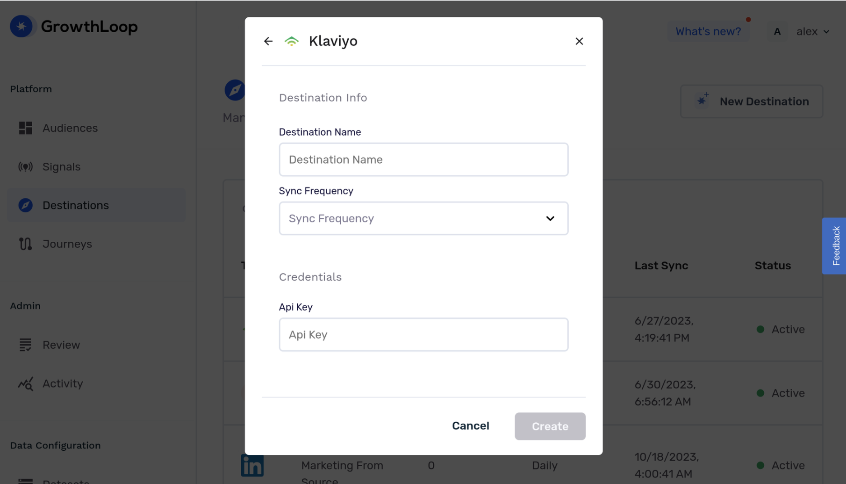Click the Last Sync column header
846x484 pixels.
pos(661,266)
